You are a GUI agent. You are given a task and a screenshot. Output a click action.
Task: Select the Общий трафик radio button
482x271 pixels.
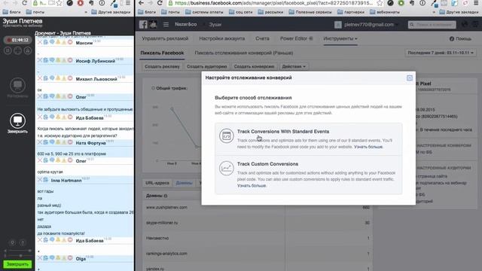coord(153,88)
